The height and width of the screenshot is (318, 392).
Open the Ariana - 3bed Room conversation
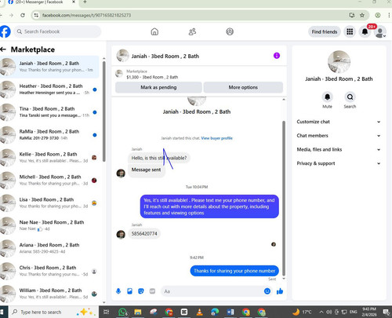click(49, 248)
